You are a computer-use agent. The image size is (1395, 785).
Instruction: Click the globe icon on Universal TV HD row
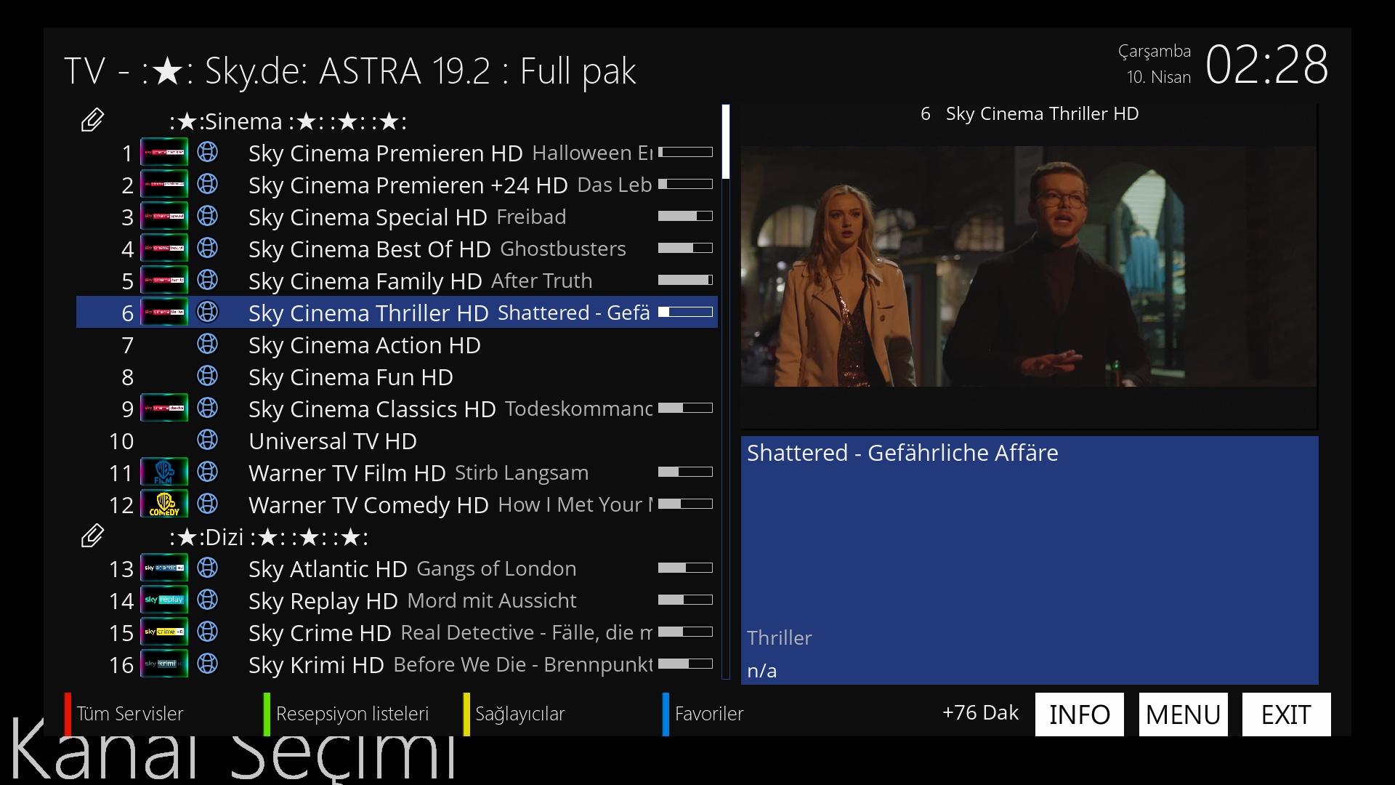(208, 440)
